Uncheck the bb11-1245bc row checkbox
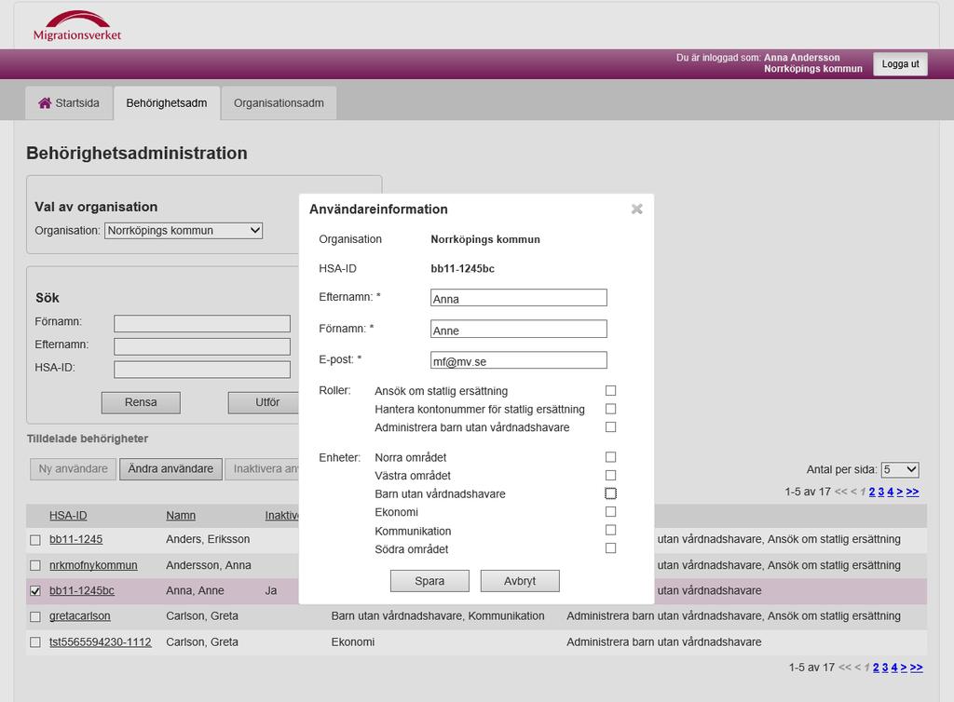The width and height of the screenshot is (954, 702). click(x=35, y=591)
